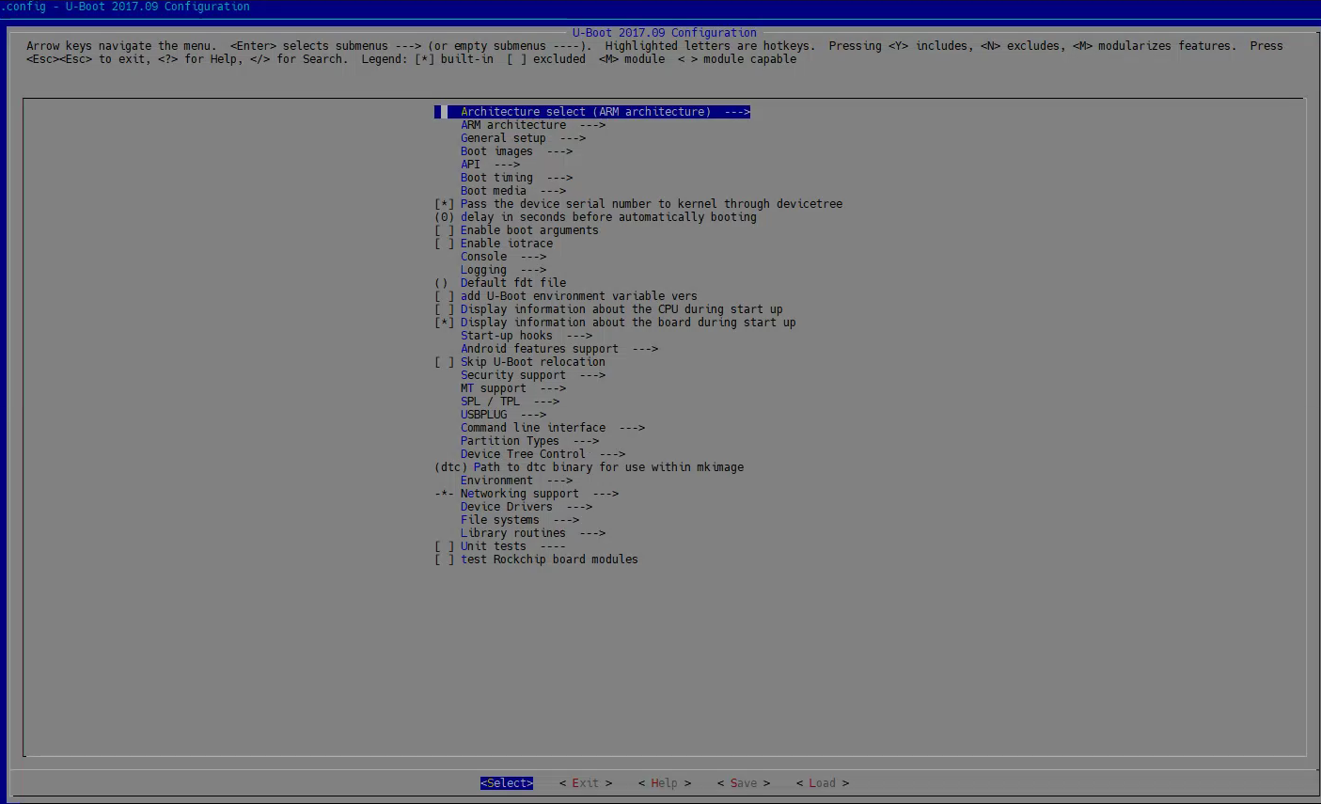Open the Device Tree Control submenu
Screen dimensions: 1321x804
click(x=543, y=454)
